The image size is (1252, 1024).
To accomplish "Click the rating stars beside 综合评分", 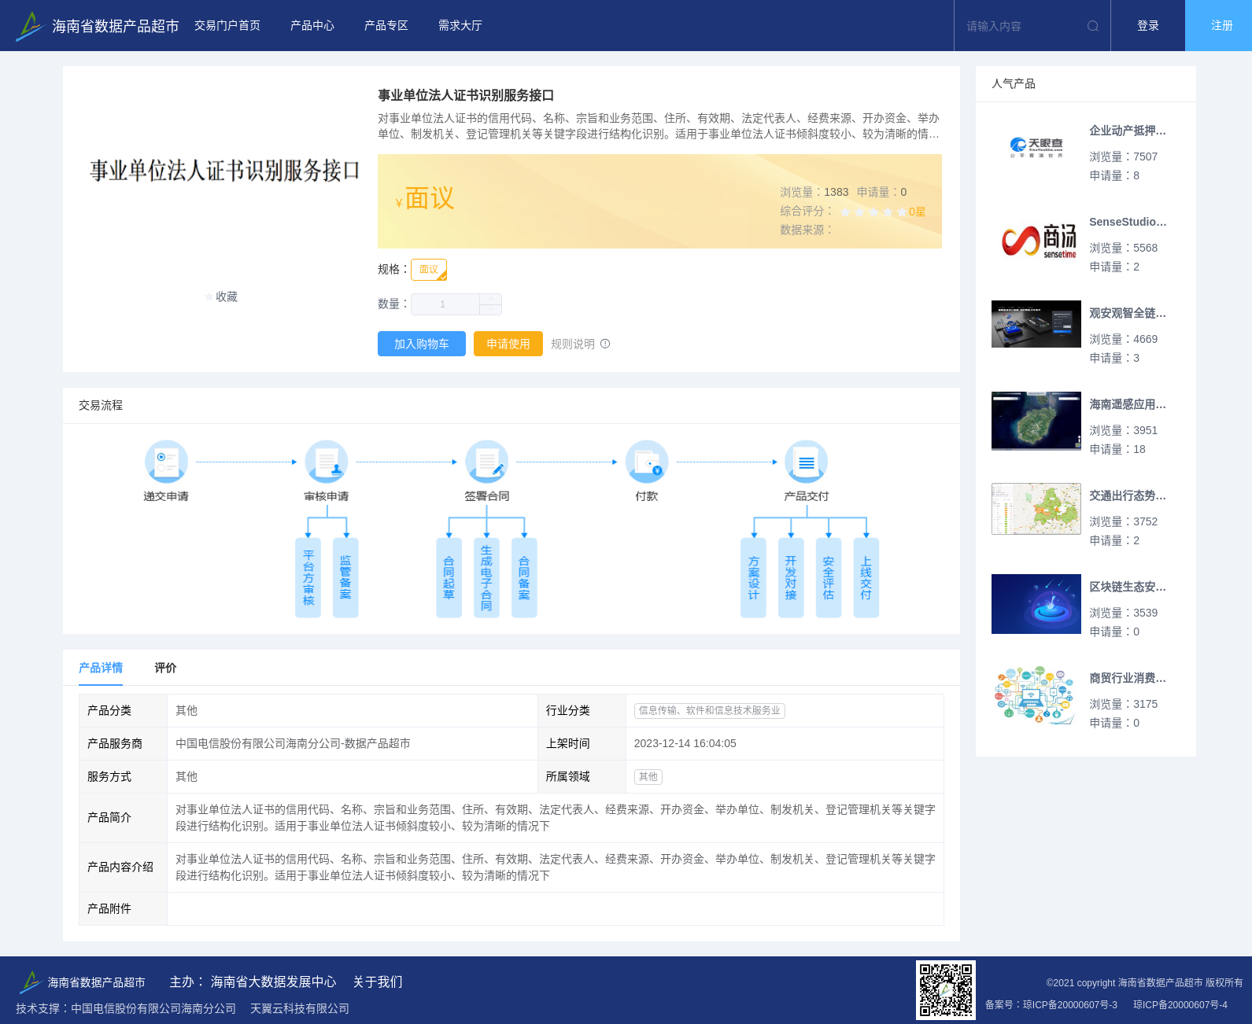I will pos(873,212).
